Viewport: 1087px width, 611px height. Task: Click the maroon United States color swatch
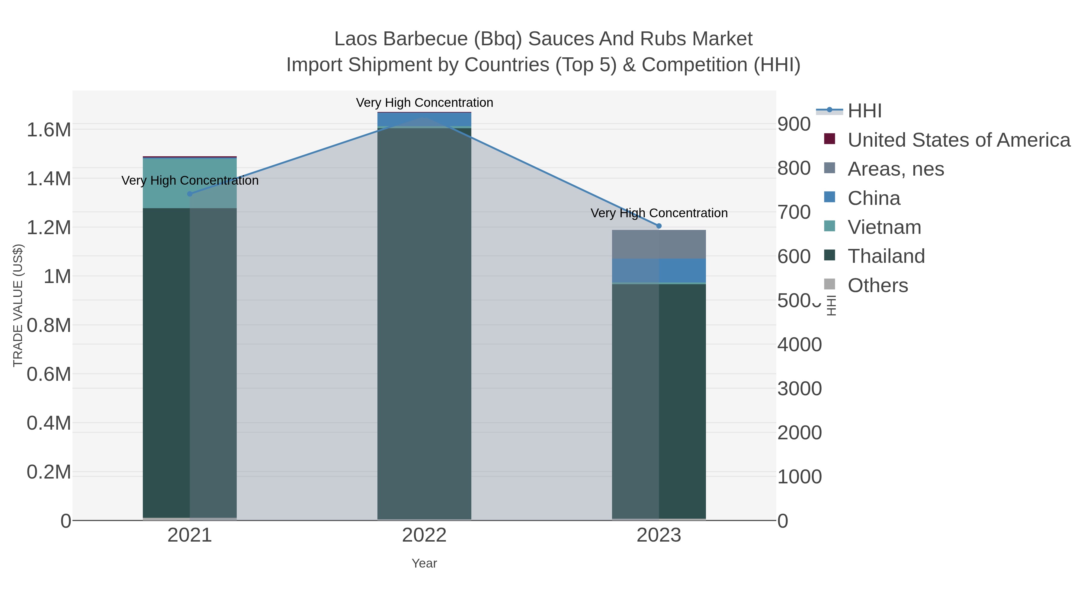click(830, 139)
